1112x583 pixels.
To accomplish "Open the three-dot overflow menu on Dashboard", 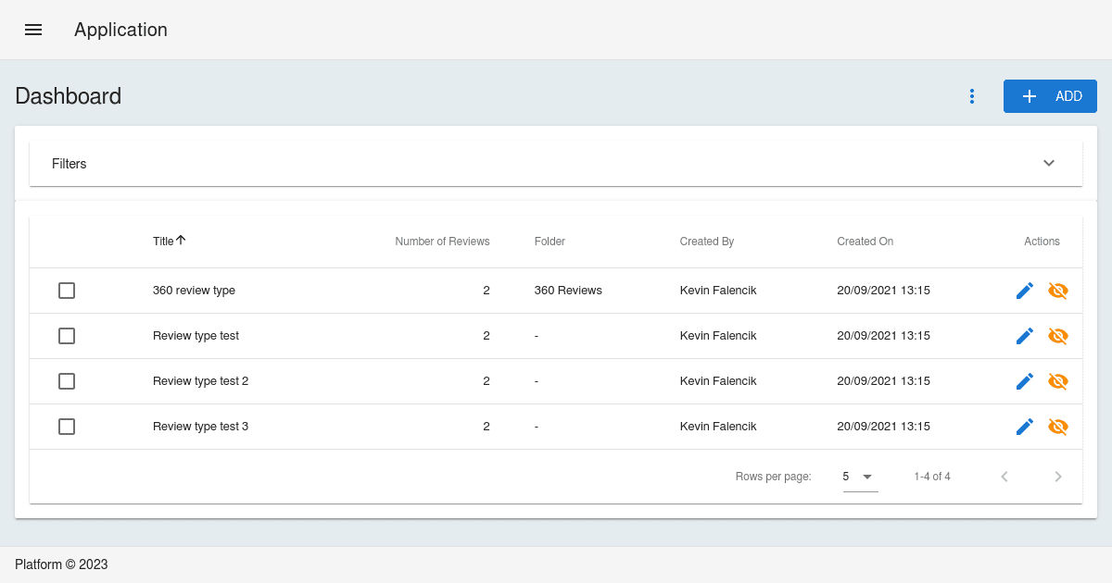I will tap(971, 95).
